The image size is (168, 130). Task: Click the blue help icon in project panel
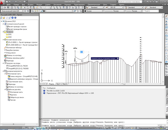pos(15,18)
